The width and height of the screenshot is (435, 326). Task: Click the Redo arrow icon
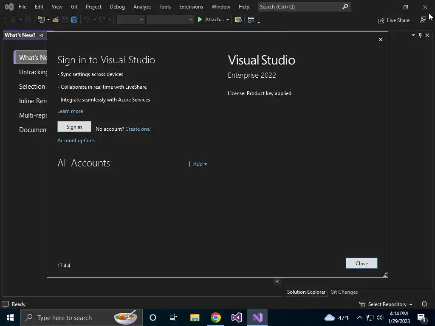(102, 20)
